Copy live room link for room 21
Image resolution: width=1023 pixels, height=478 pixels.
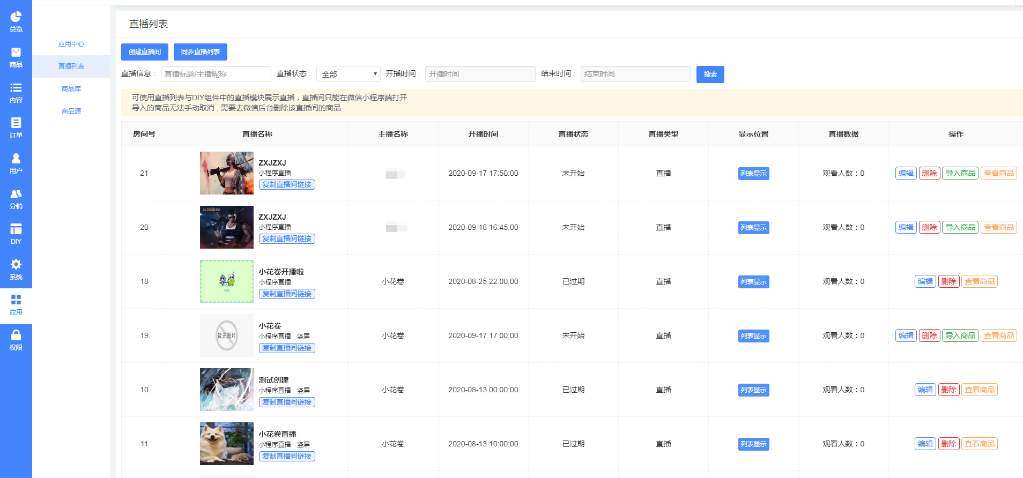point(287,184)
